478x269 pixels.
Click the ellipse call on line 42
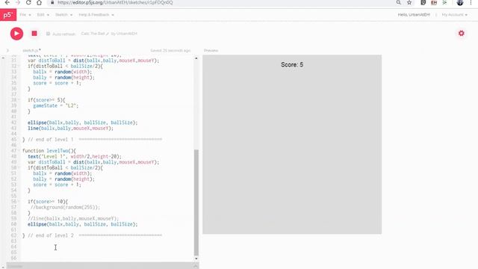click(x=83, y=123)
